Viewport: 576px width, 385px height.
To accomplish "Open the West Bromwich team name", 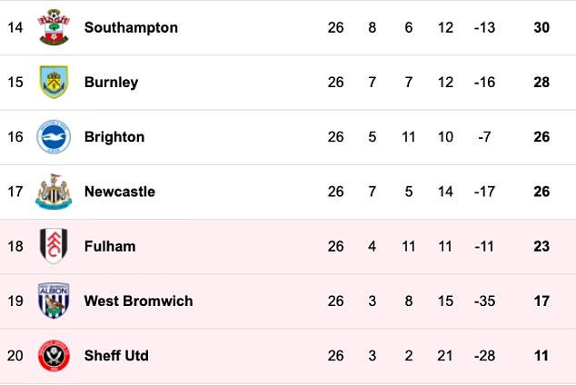I will coord(138,301).
